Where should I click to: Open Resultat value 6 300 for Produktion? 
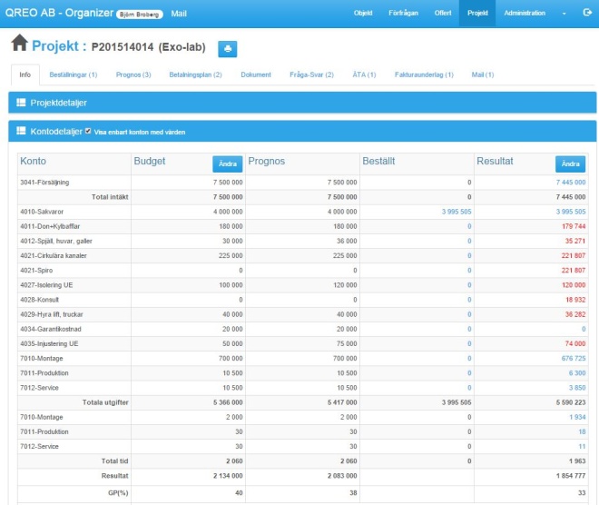point(577,373)
